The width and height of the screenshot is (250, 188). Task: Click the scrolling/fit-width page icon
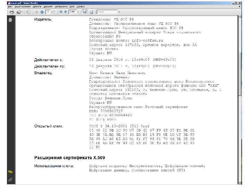[85, 12]
